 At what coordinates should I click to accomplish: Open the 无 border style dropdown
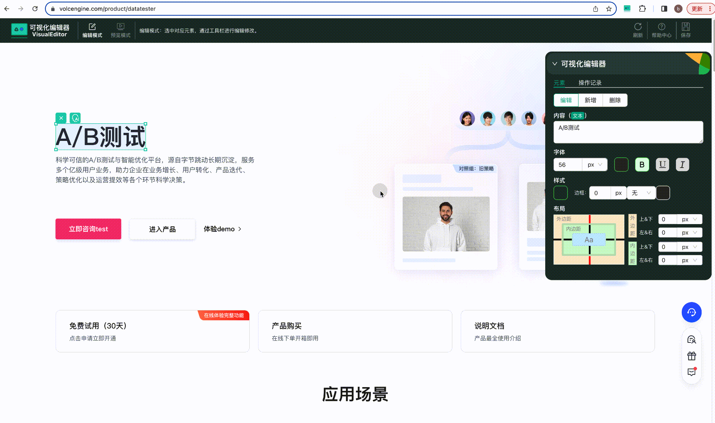coord(641,193)
